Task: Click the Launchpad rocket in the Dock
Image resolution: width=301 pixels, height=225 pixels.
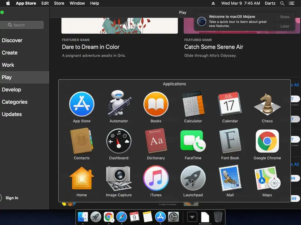Action: [x=96, y=217]
